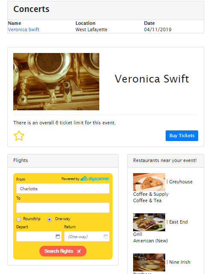This screenshot has width=211, height=274.
Task: Open the Return date calendar icon
Action: coord(106,236)
